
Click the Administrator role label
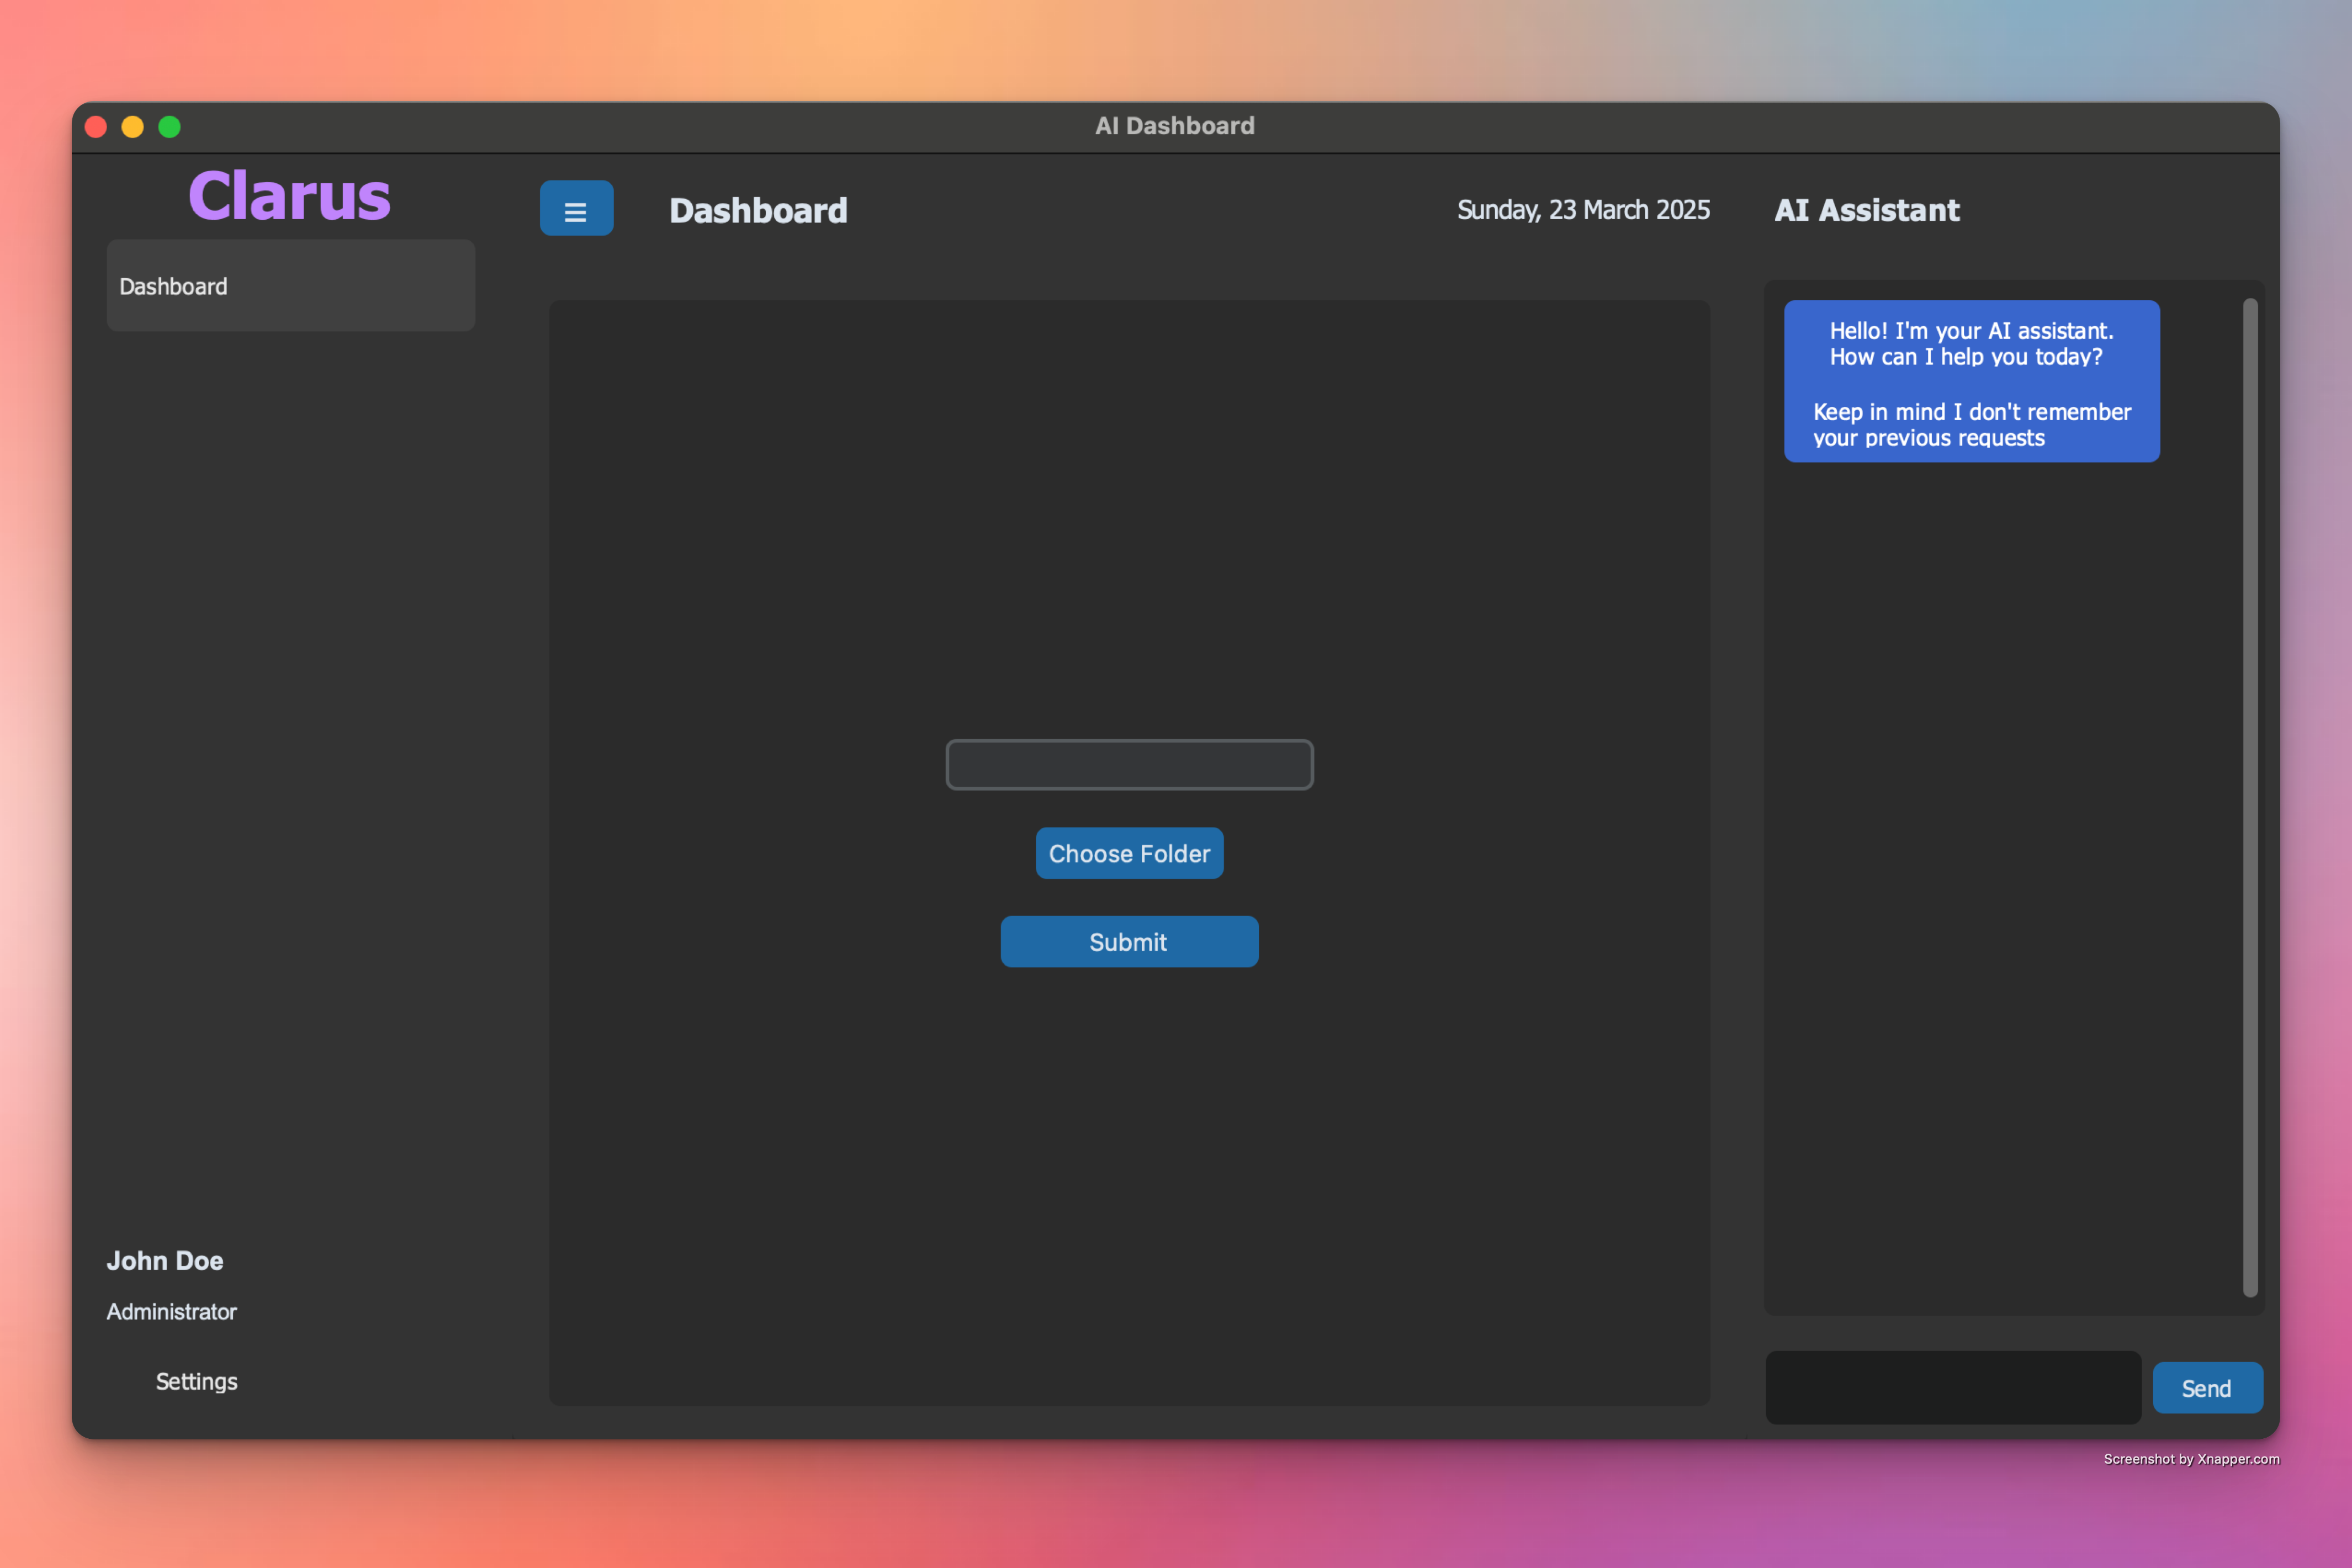pos(172,1312)
